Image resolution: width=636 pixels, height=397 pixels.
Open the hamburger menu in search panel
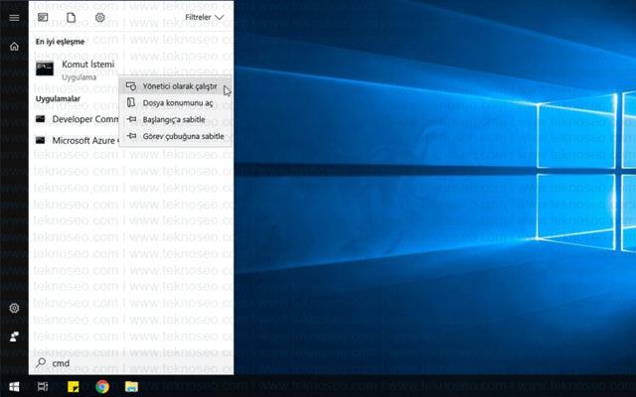coord(14,18)
